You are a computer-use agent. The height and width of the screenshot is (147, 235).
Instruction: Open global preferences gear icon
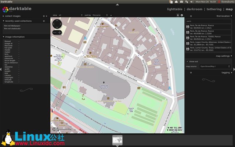(182, 15)
